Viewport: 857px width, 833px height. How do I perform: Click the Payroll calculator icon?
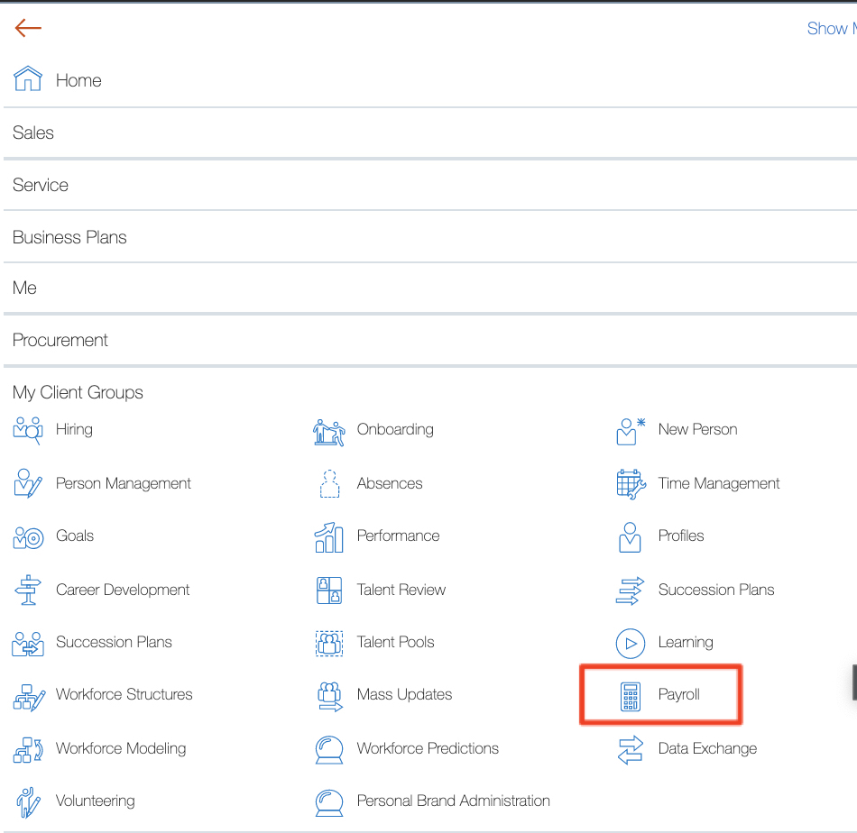630,695
